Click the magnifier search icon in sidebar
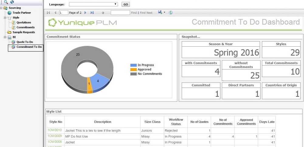304x147 pixels. (x=6, y=2)
